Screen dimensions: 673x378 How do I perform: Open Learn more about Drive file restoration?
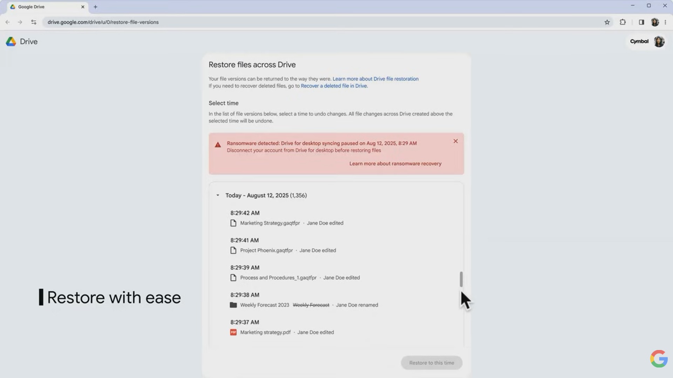coord(375,79)
